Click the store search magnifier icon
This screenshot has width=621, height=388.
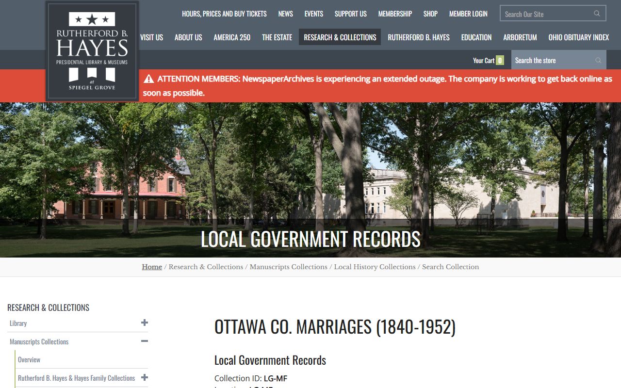598,60
